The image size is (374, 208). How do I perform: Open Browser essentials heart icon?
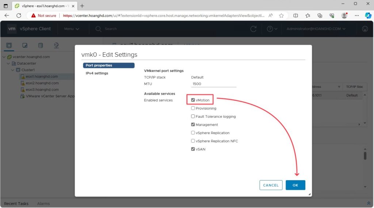(x=332, y=15)
